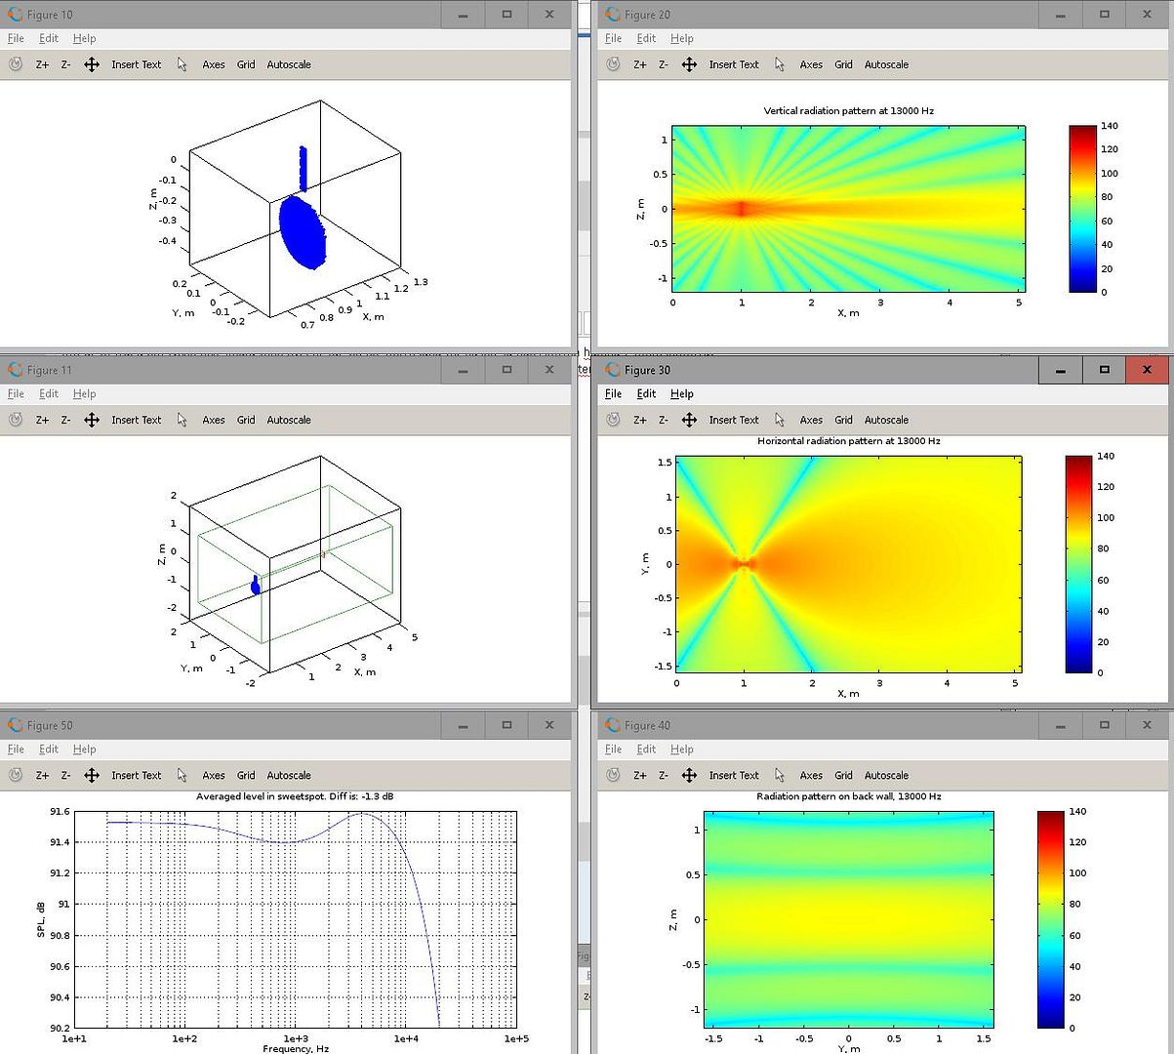Toggle Grid in Figure 50 toolbar

pyautogui.click(x=246, y=775)
